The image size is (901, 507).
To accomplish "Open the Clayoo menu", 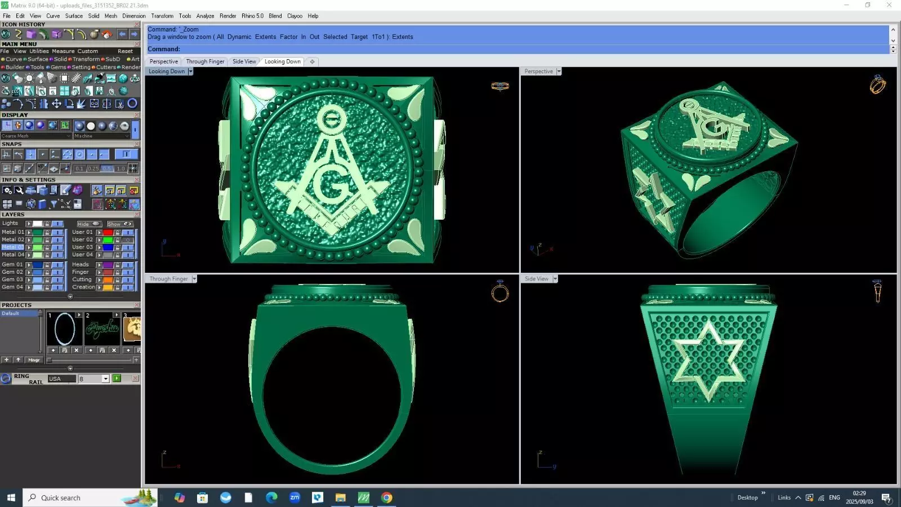I will click(x=295, y=16).
